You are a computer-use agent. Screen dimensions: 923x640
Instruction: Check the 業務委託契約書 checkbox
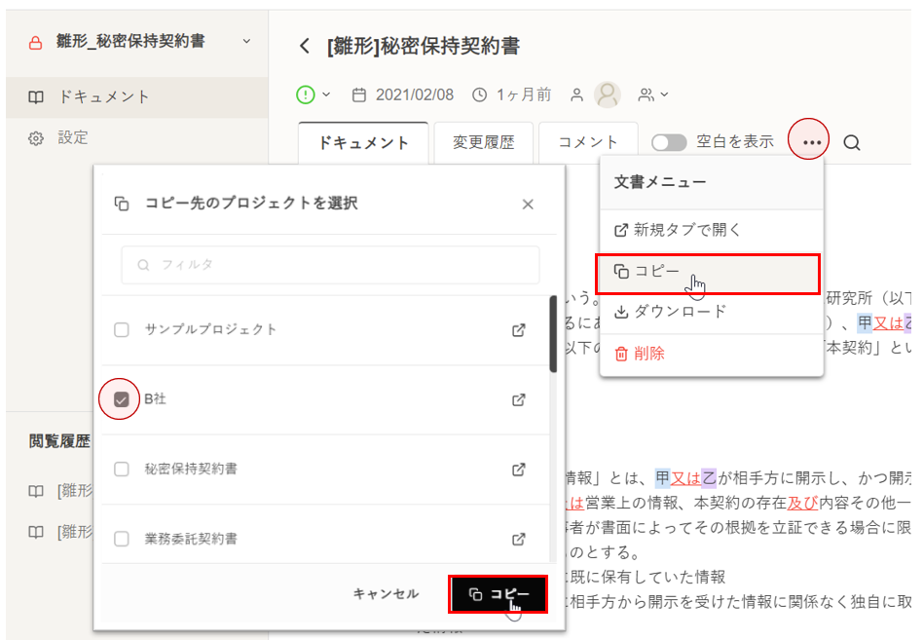tap(122, 539)
